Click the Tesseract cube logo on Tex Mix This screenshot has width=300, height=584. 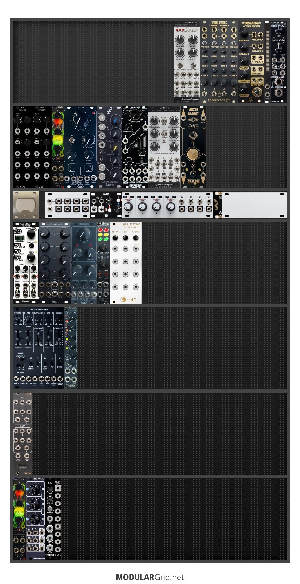(x=228, y=100)
